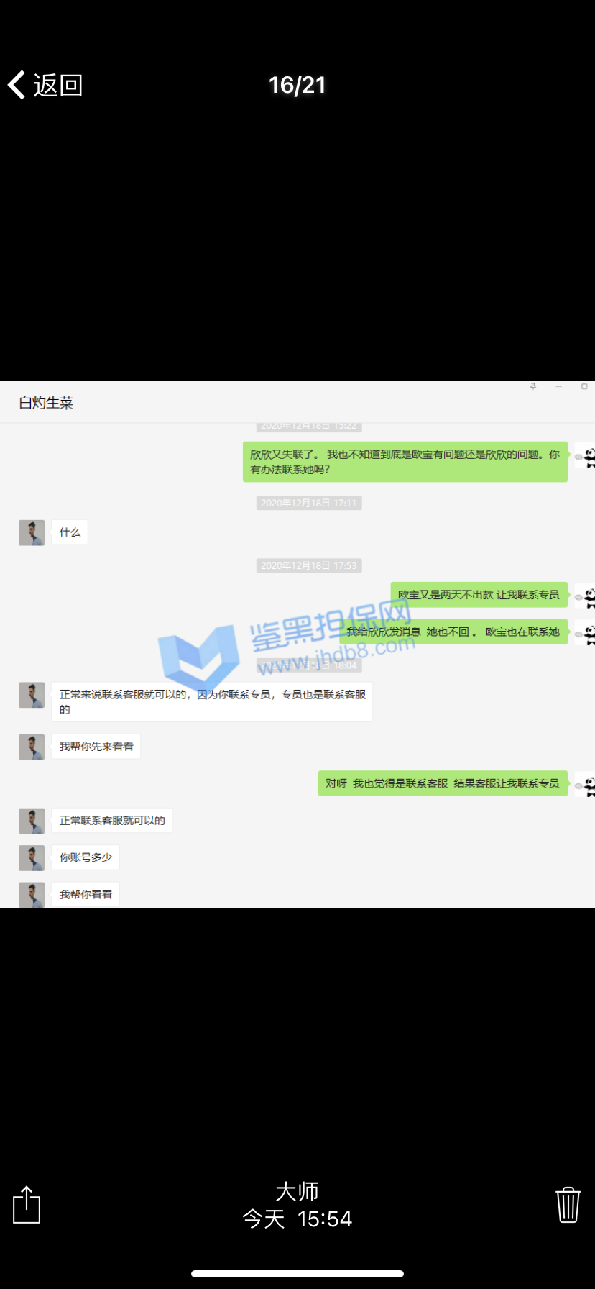The width and height of the screenshot is (595, 1289).
Task: Click the pin icon in the chat window
Action: tap(533, 387)
